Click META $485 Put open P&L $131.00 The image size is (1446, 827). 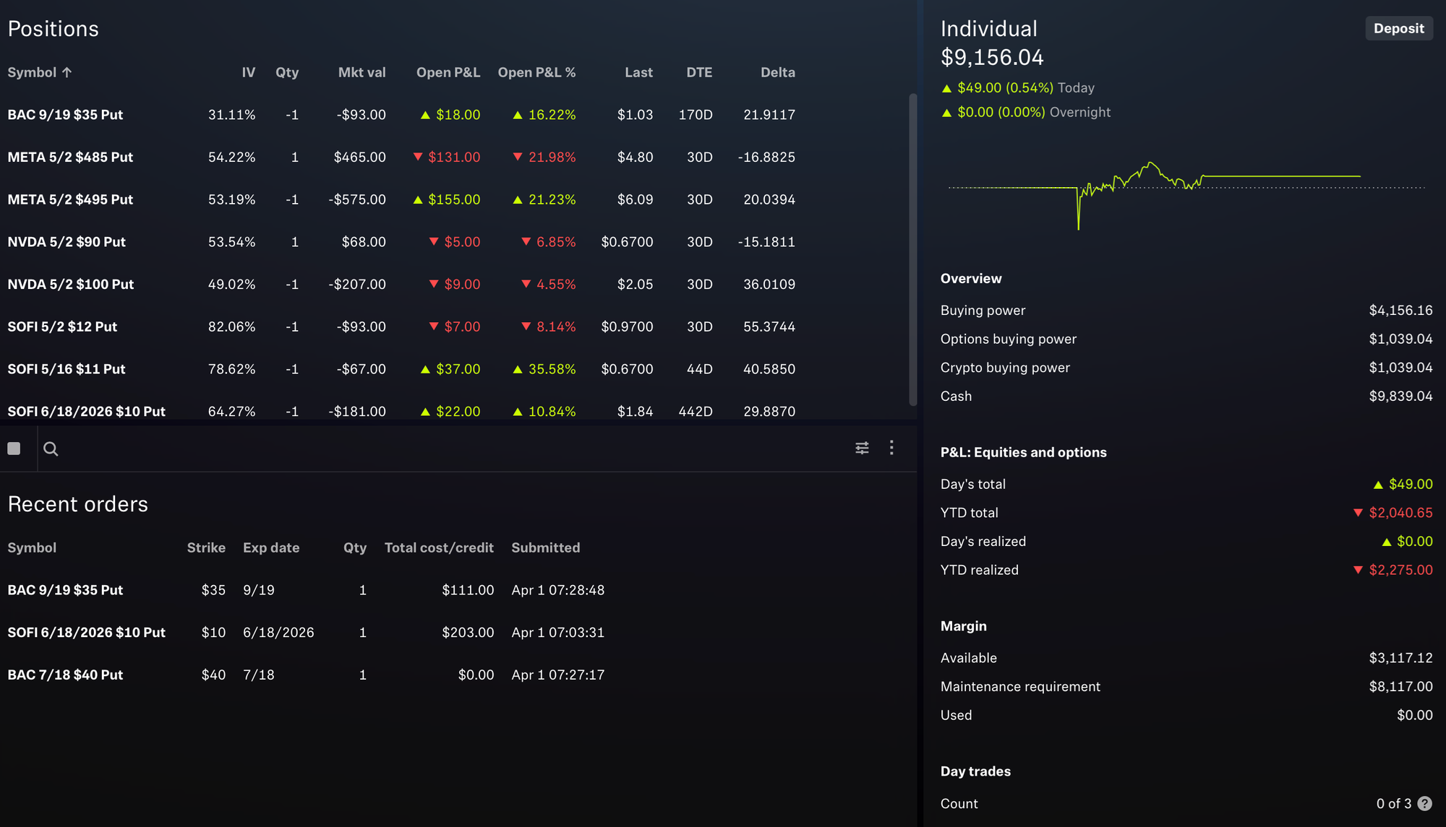(x=446, y=157)
